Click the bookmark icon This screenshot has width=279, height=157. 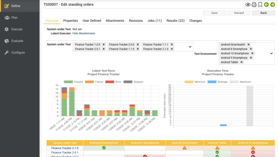[x=260, y=4]
